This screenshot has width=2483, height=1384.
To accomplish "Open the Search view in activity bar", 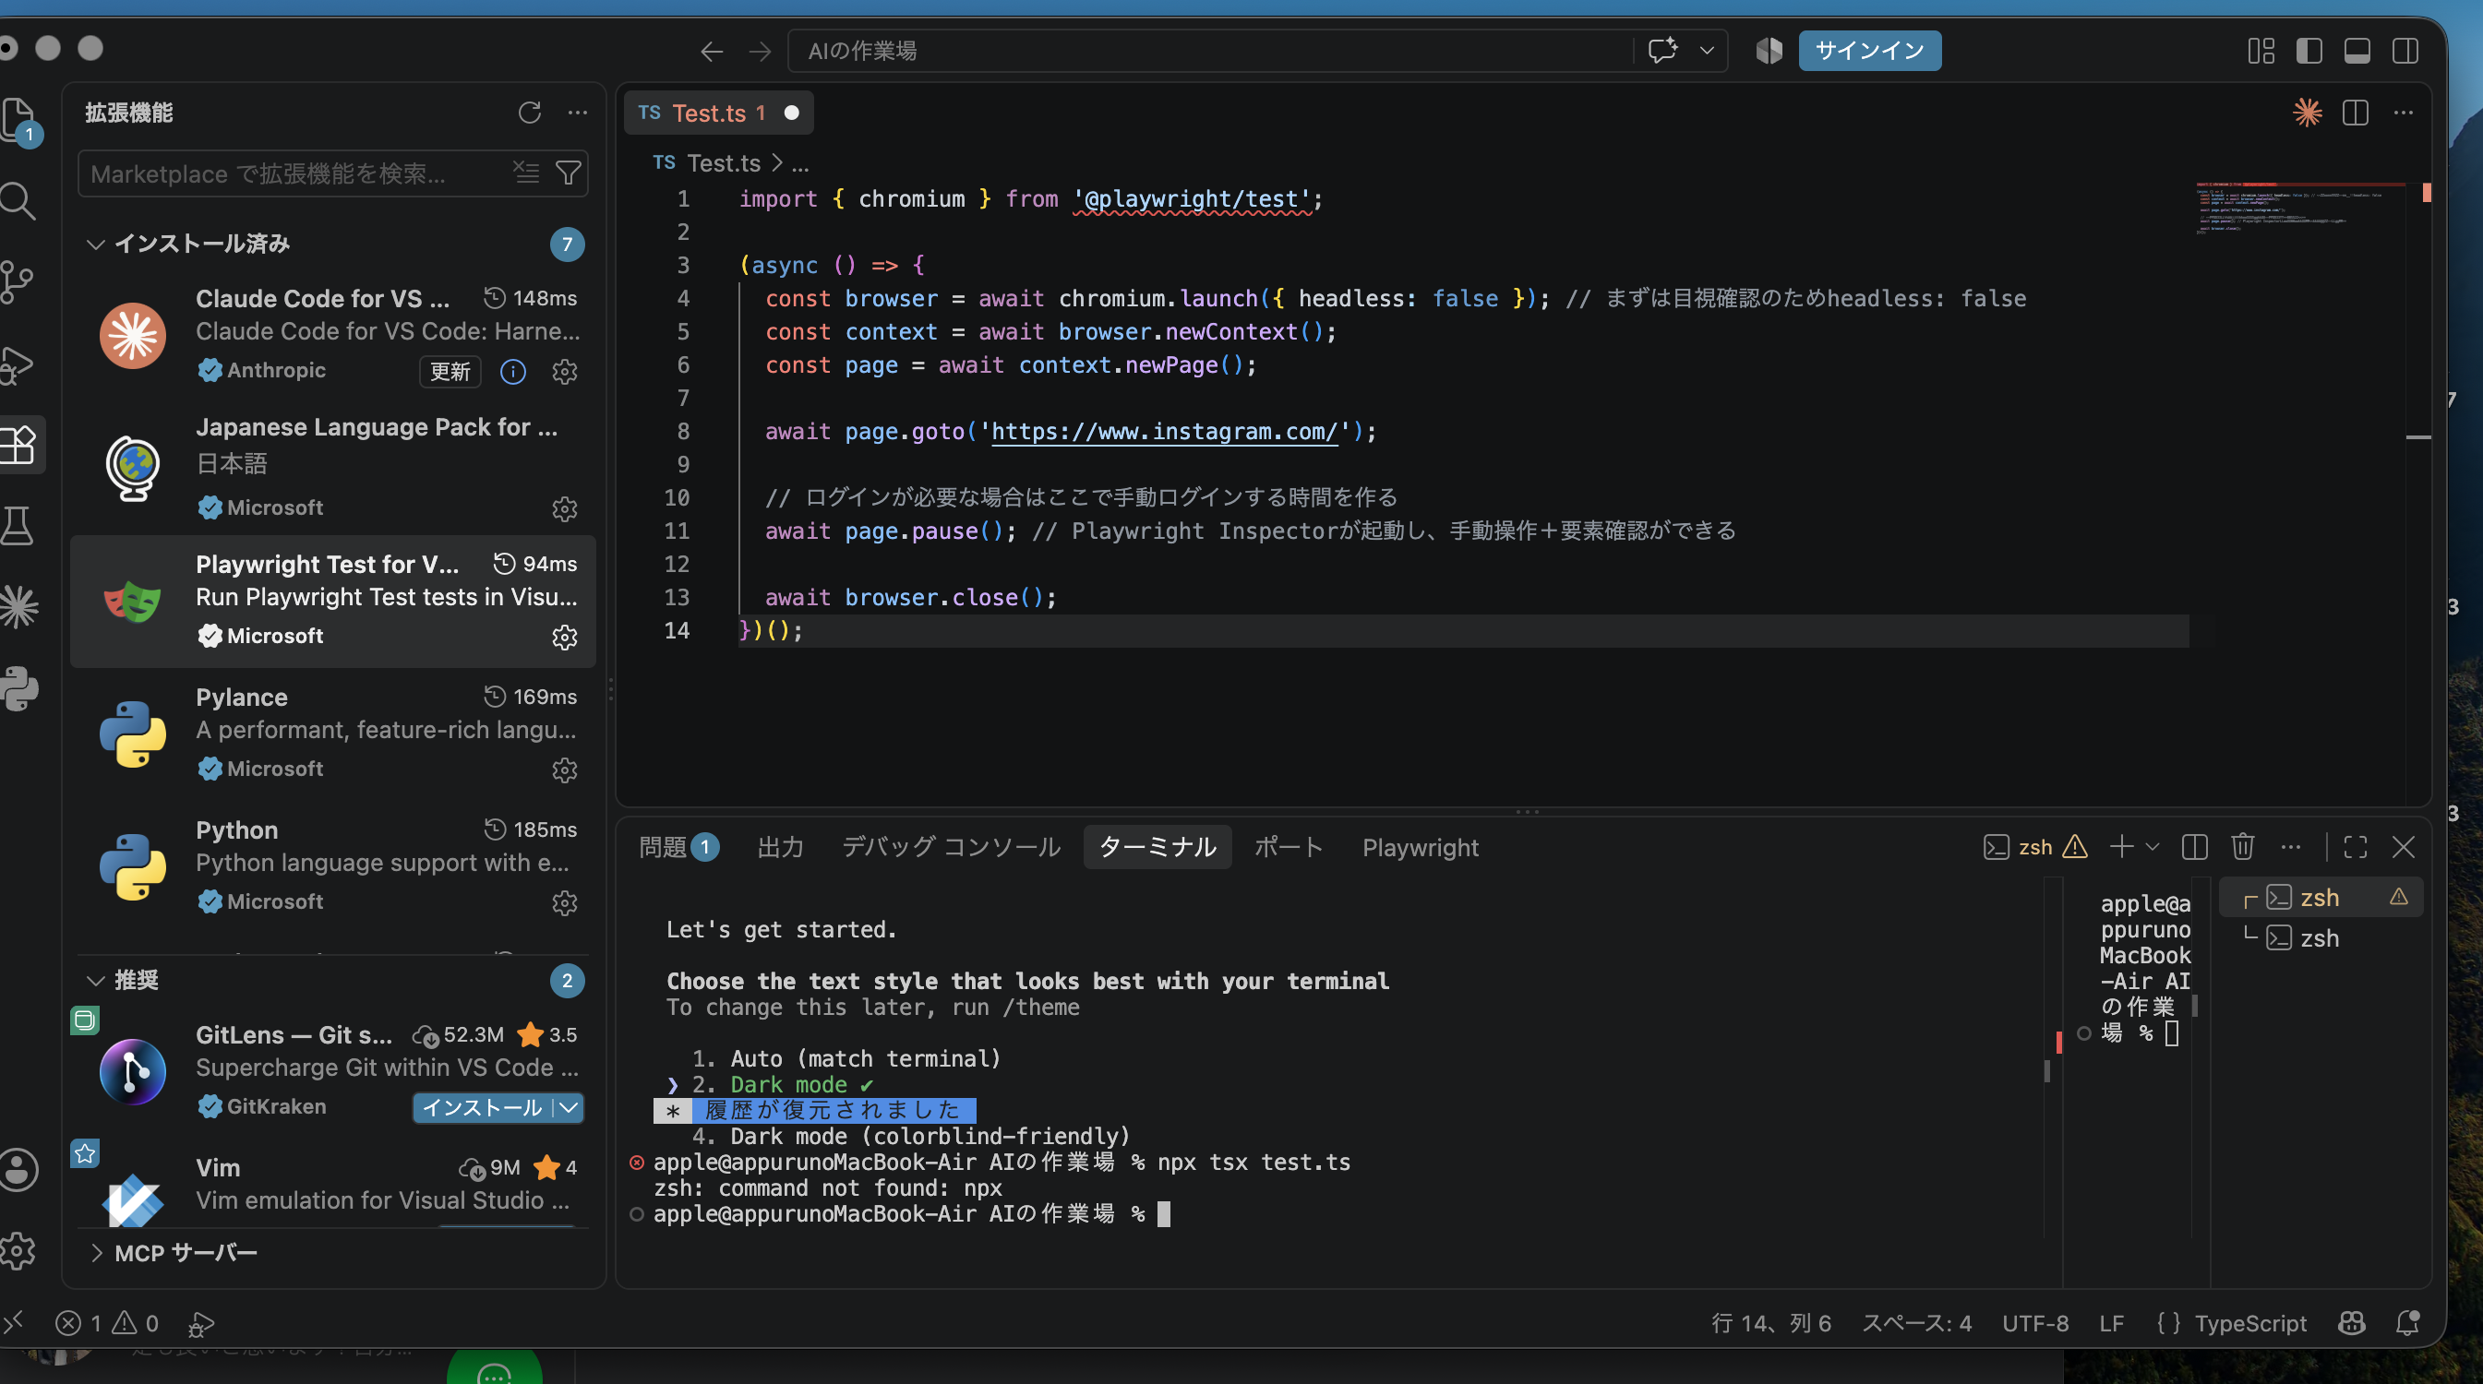I will point(18,201).
